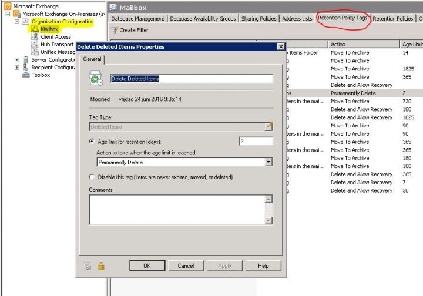The width and height of the screenshot is (423, 296).
Task: Select Toolbox tree item
Action: coord(41,75)
